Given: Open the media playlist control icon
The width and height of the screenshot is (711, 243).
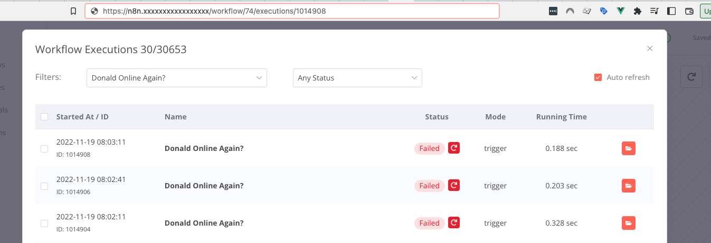Looking at the screenshot, I should [655, 11].
